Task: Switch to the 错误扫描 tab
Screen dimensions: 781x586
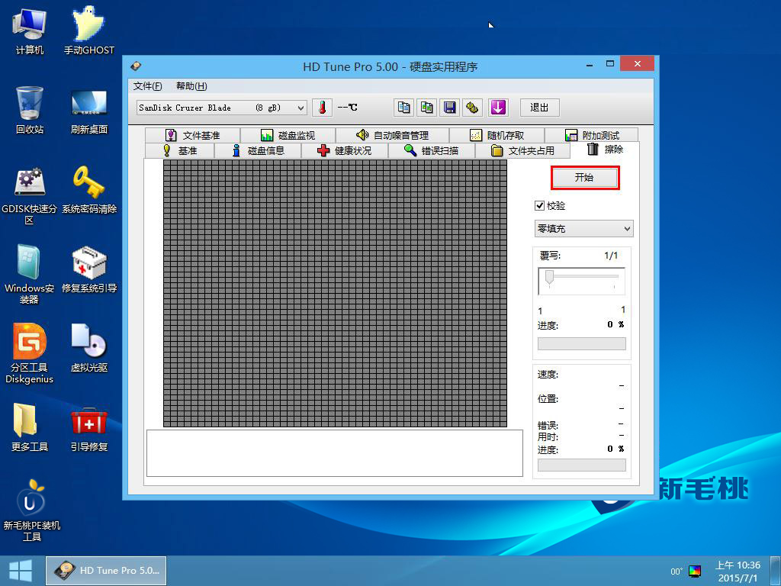Action: 432,150
